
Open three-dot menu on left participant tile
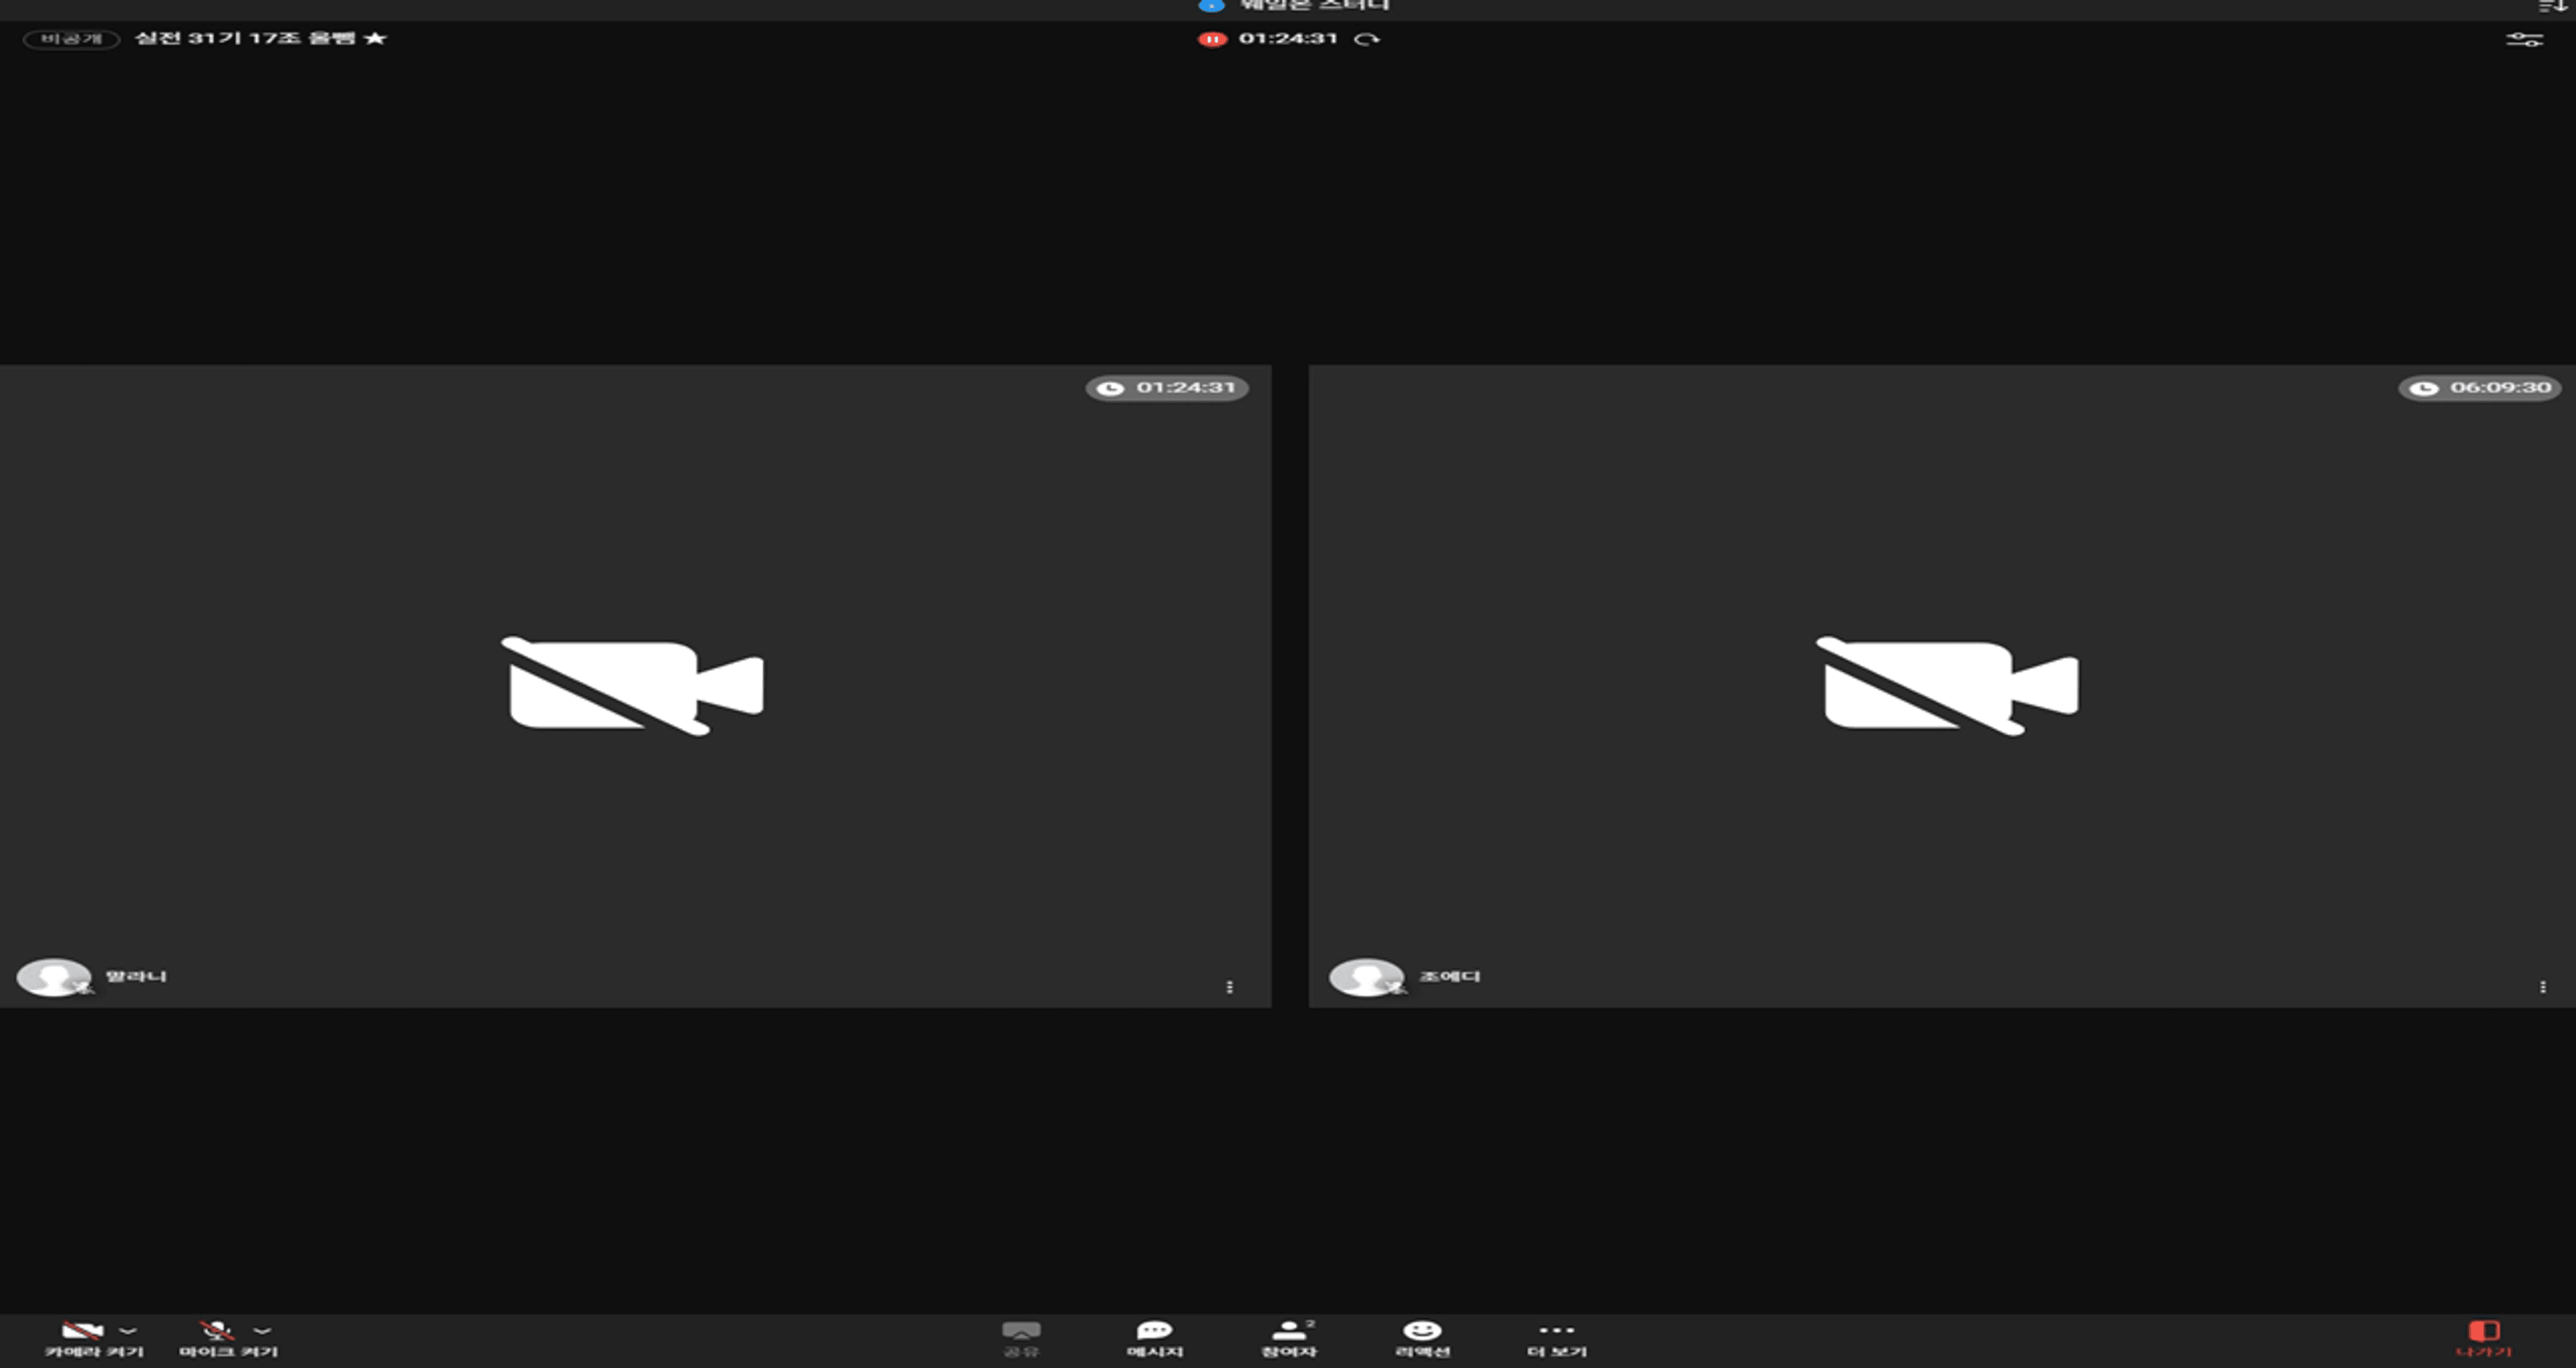point(1229,987)
